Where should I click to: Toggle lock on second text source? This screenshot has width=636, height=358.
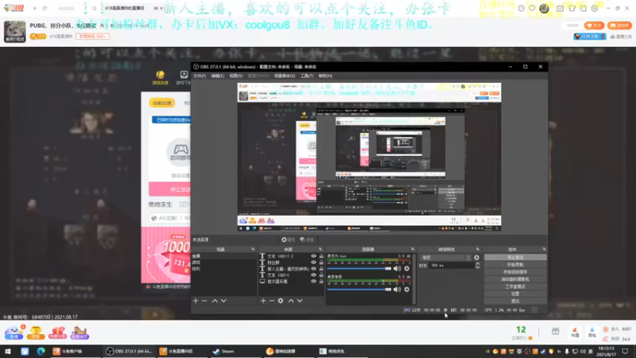point(321,263)
